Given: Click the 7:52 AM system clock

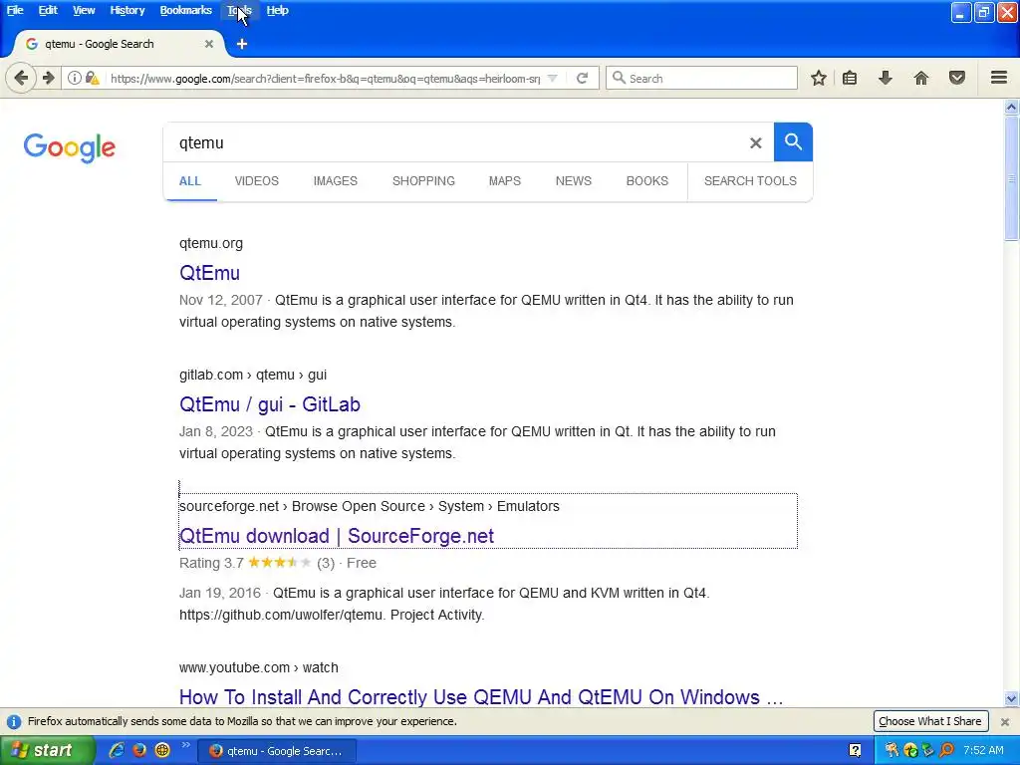Looking at the screenshot, I should click(983, 750).
